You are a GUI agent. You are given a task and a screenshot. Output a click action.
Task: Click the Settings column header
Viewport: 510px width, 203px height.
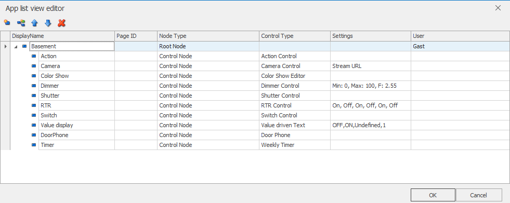tap(371, 36)
